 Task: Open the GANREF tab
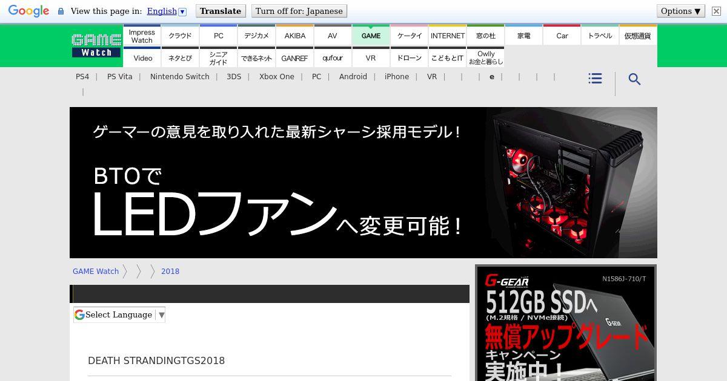coord(294,57)
